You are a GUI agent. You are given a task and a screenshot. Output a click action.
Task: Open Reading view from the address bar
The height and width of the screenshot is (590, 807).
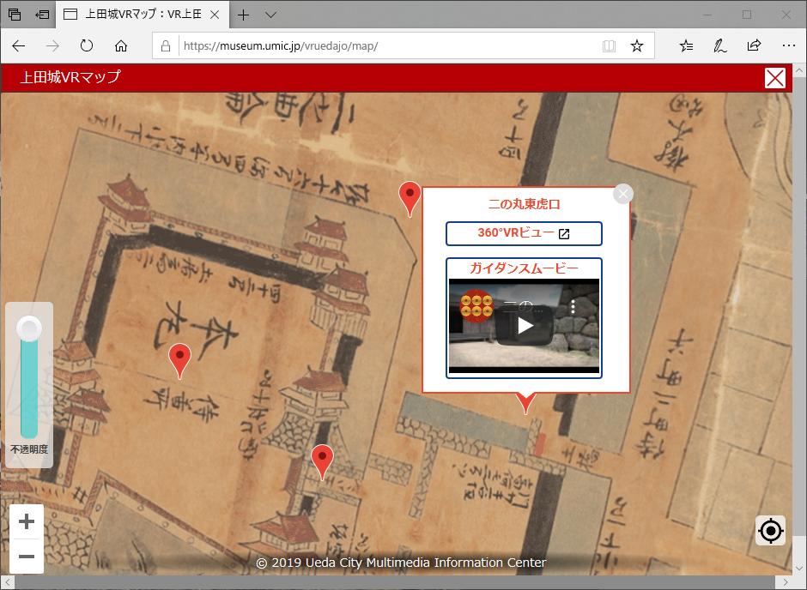609,46
